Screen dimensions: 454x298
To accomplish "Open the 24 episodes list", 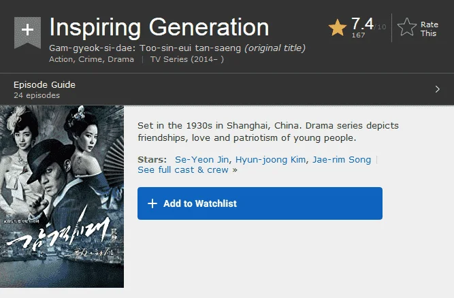I will point(37,95).
